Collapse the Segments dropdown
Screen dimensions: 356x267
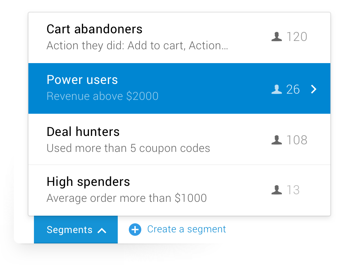[76, 230]
